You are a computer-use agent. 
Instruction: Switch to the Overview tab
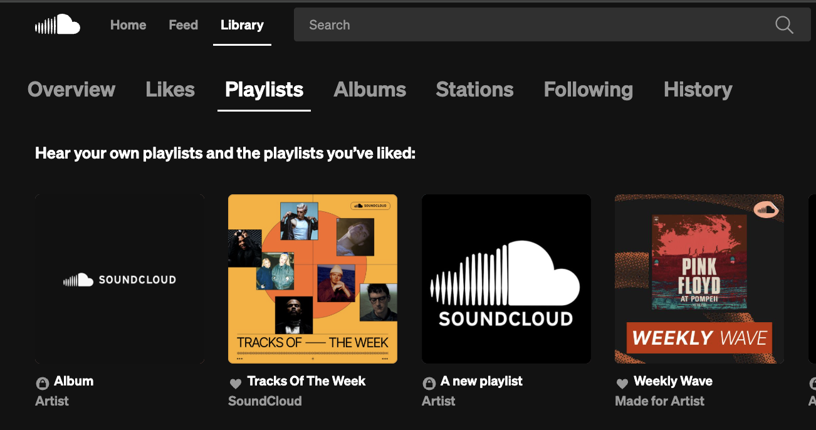click(71, 90)
